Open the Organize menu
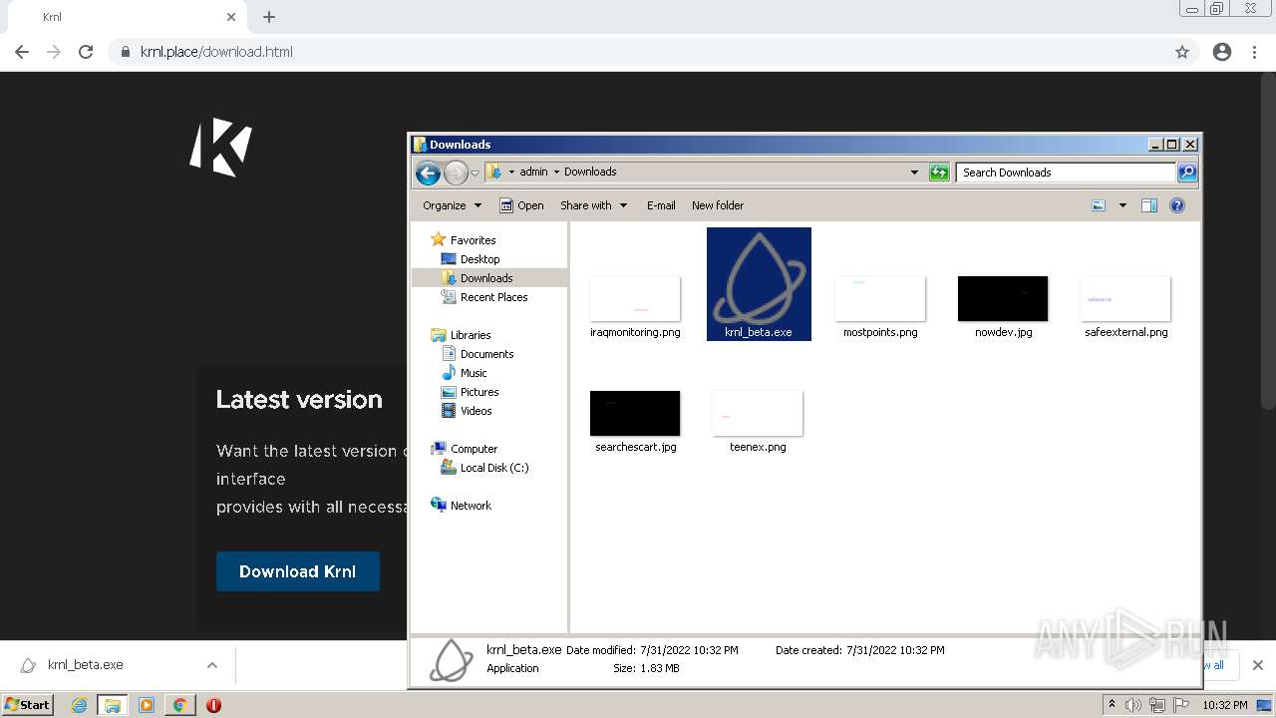Viewport: 1276px width, 718px height. (x=452, y=205)
